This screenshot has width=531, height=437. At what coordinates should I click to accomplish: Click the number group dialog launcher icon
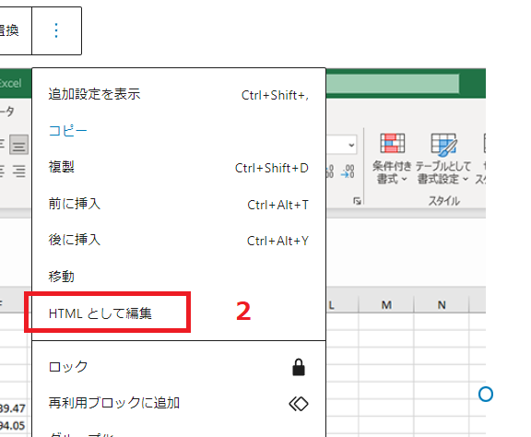pyautogui.click(x=357, y=201)
